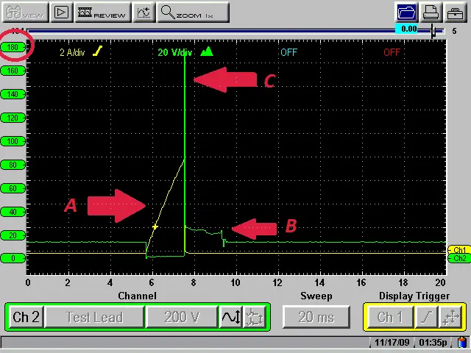Screen dimensions: 471x353
Task: Click the 20 V/div channel 2 label
Action: [175, 52]
